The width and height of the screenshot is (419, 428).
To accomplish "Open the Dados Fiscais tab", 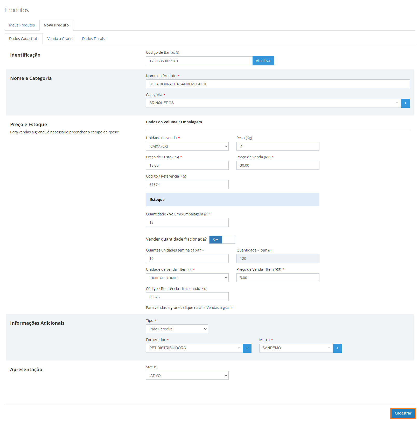I will point(93,39).
